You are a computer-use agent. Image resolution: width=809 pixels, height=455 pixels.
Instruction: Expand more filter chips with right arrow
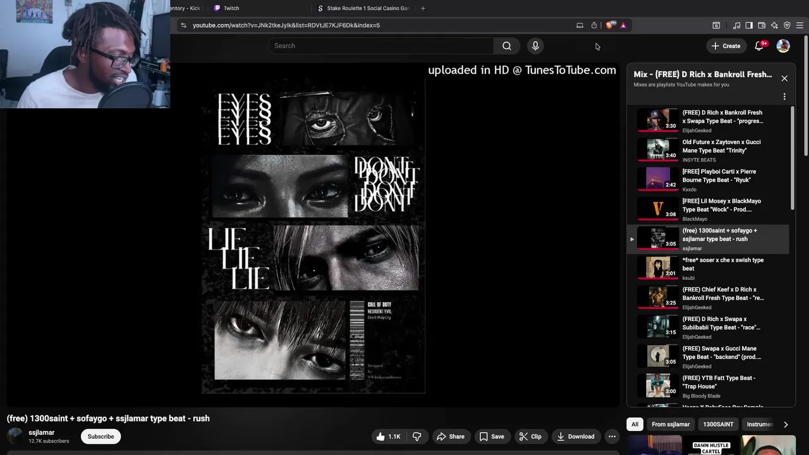tap(786, 424)
